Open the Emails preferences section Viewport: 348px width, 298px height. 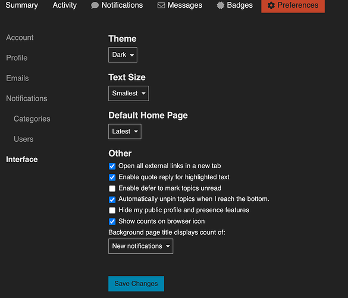click(17, 78)
